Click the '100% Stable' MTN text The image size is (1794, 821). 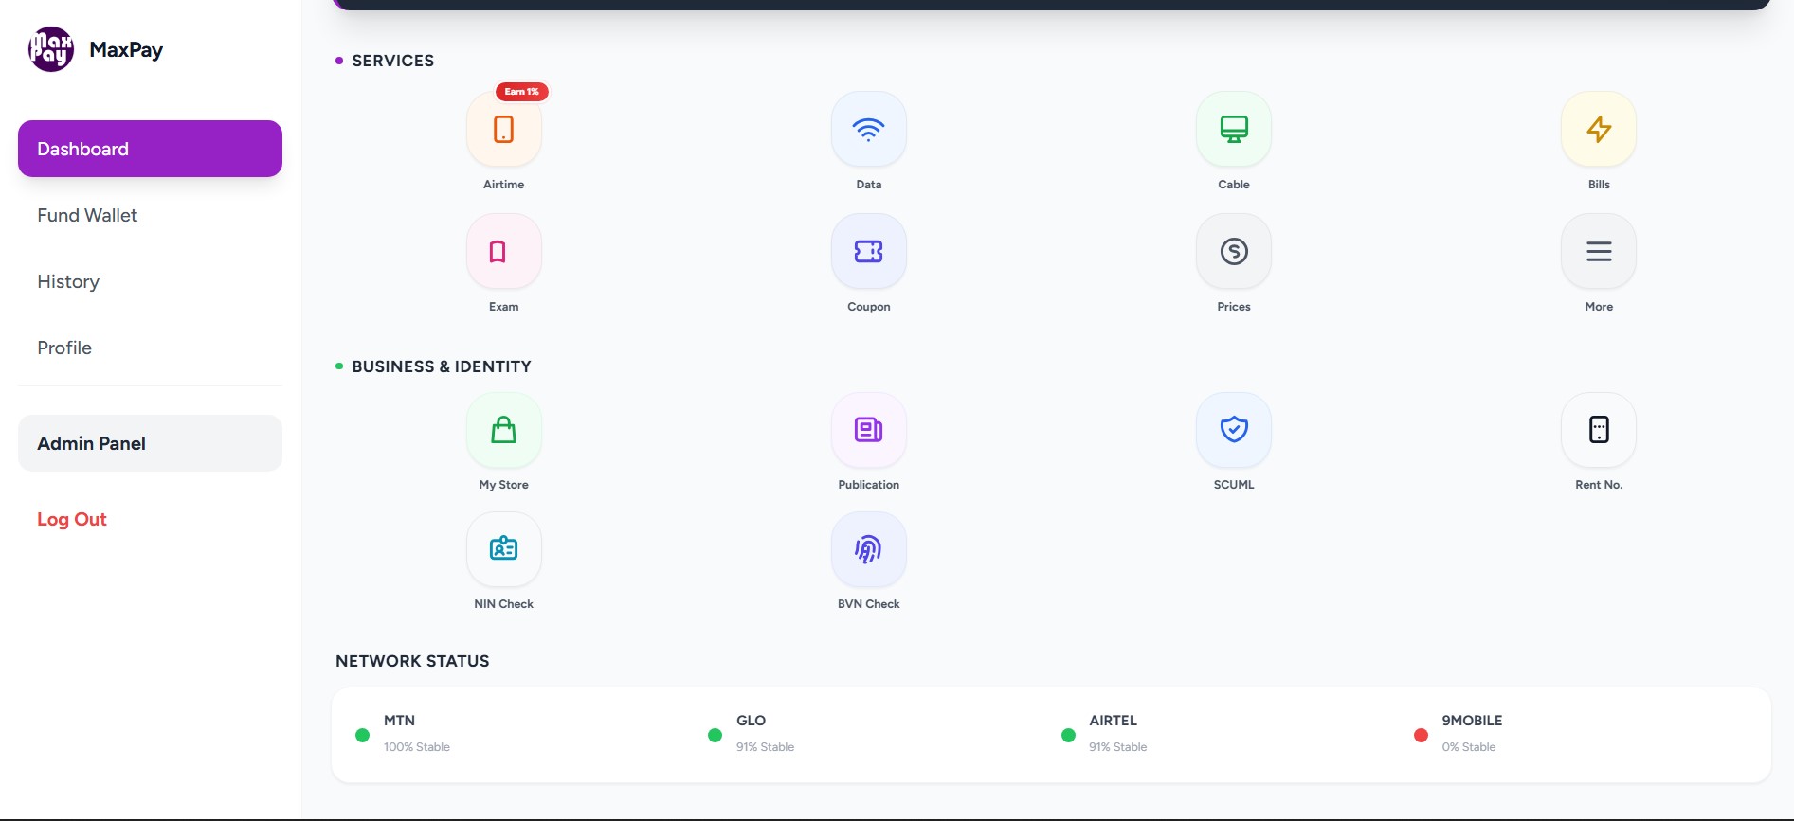click(417, 747)
